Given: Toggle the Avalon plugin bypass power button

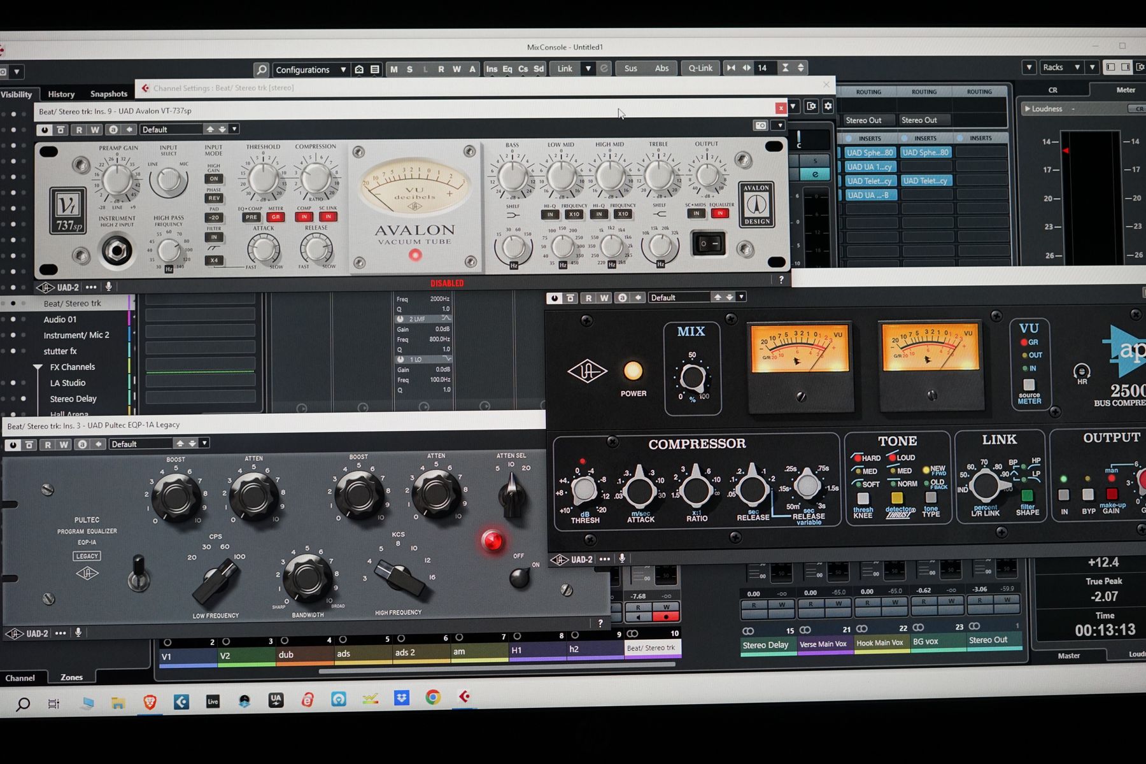Looking at the screenshot, I should 44,130.
